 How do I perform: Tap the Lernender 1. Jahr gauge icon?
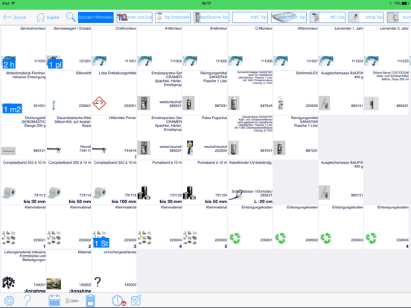(326, 60)
